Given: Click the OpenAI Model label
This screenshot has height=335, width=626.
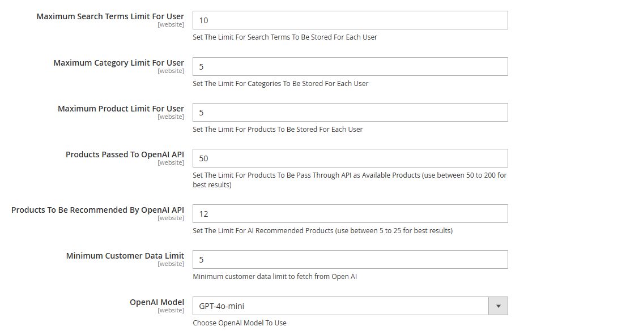Looking at the screenshot, I should (x=157, y=302).
